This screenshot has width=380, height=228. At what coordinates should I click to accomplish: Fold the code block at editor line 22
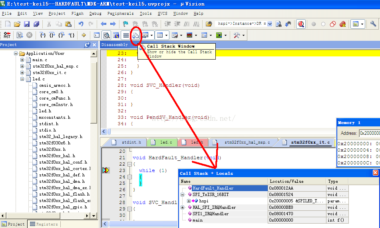129,164
